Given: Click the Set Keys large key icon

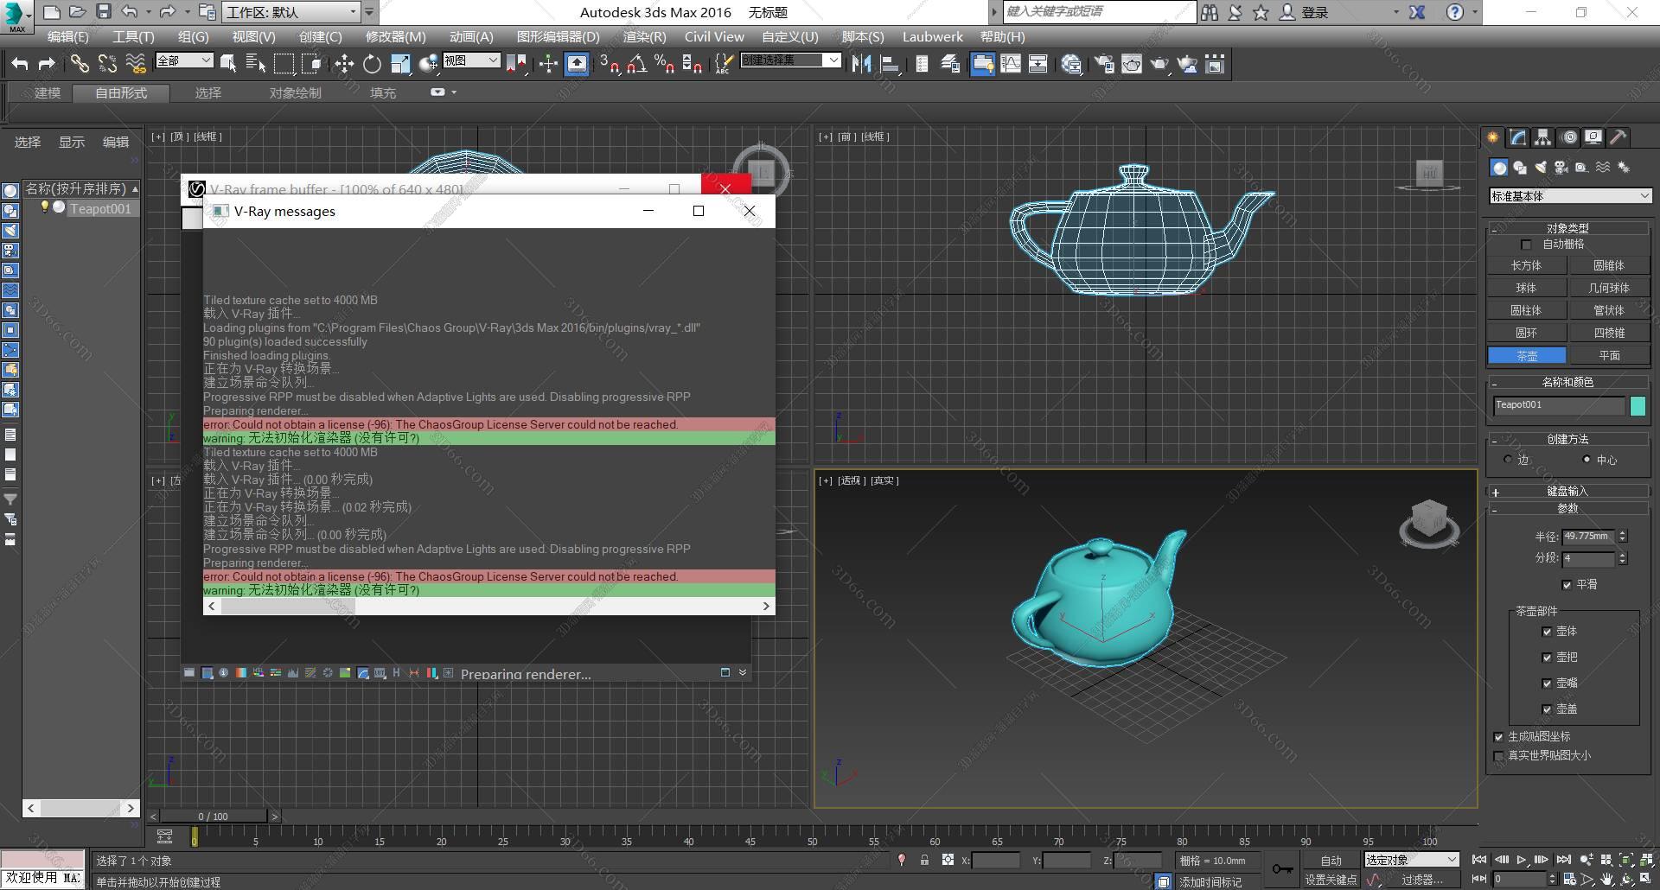Looking at the screenshot, I should 1282,869.
